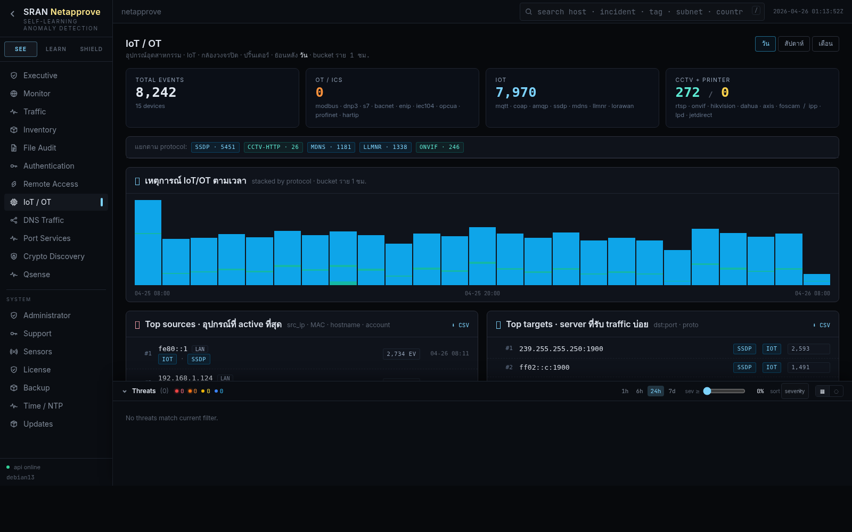Filter by SSDP protocol chip
Image resolution: width=852 pixels, height=532 pixels.
[215, 147]
